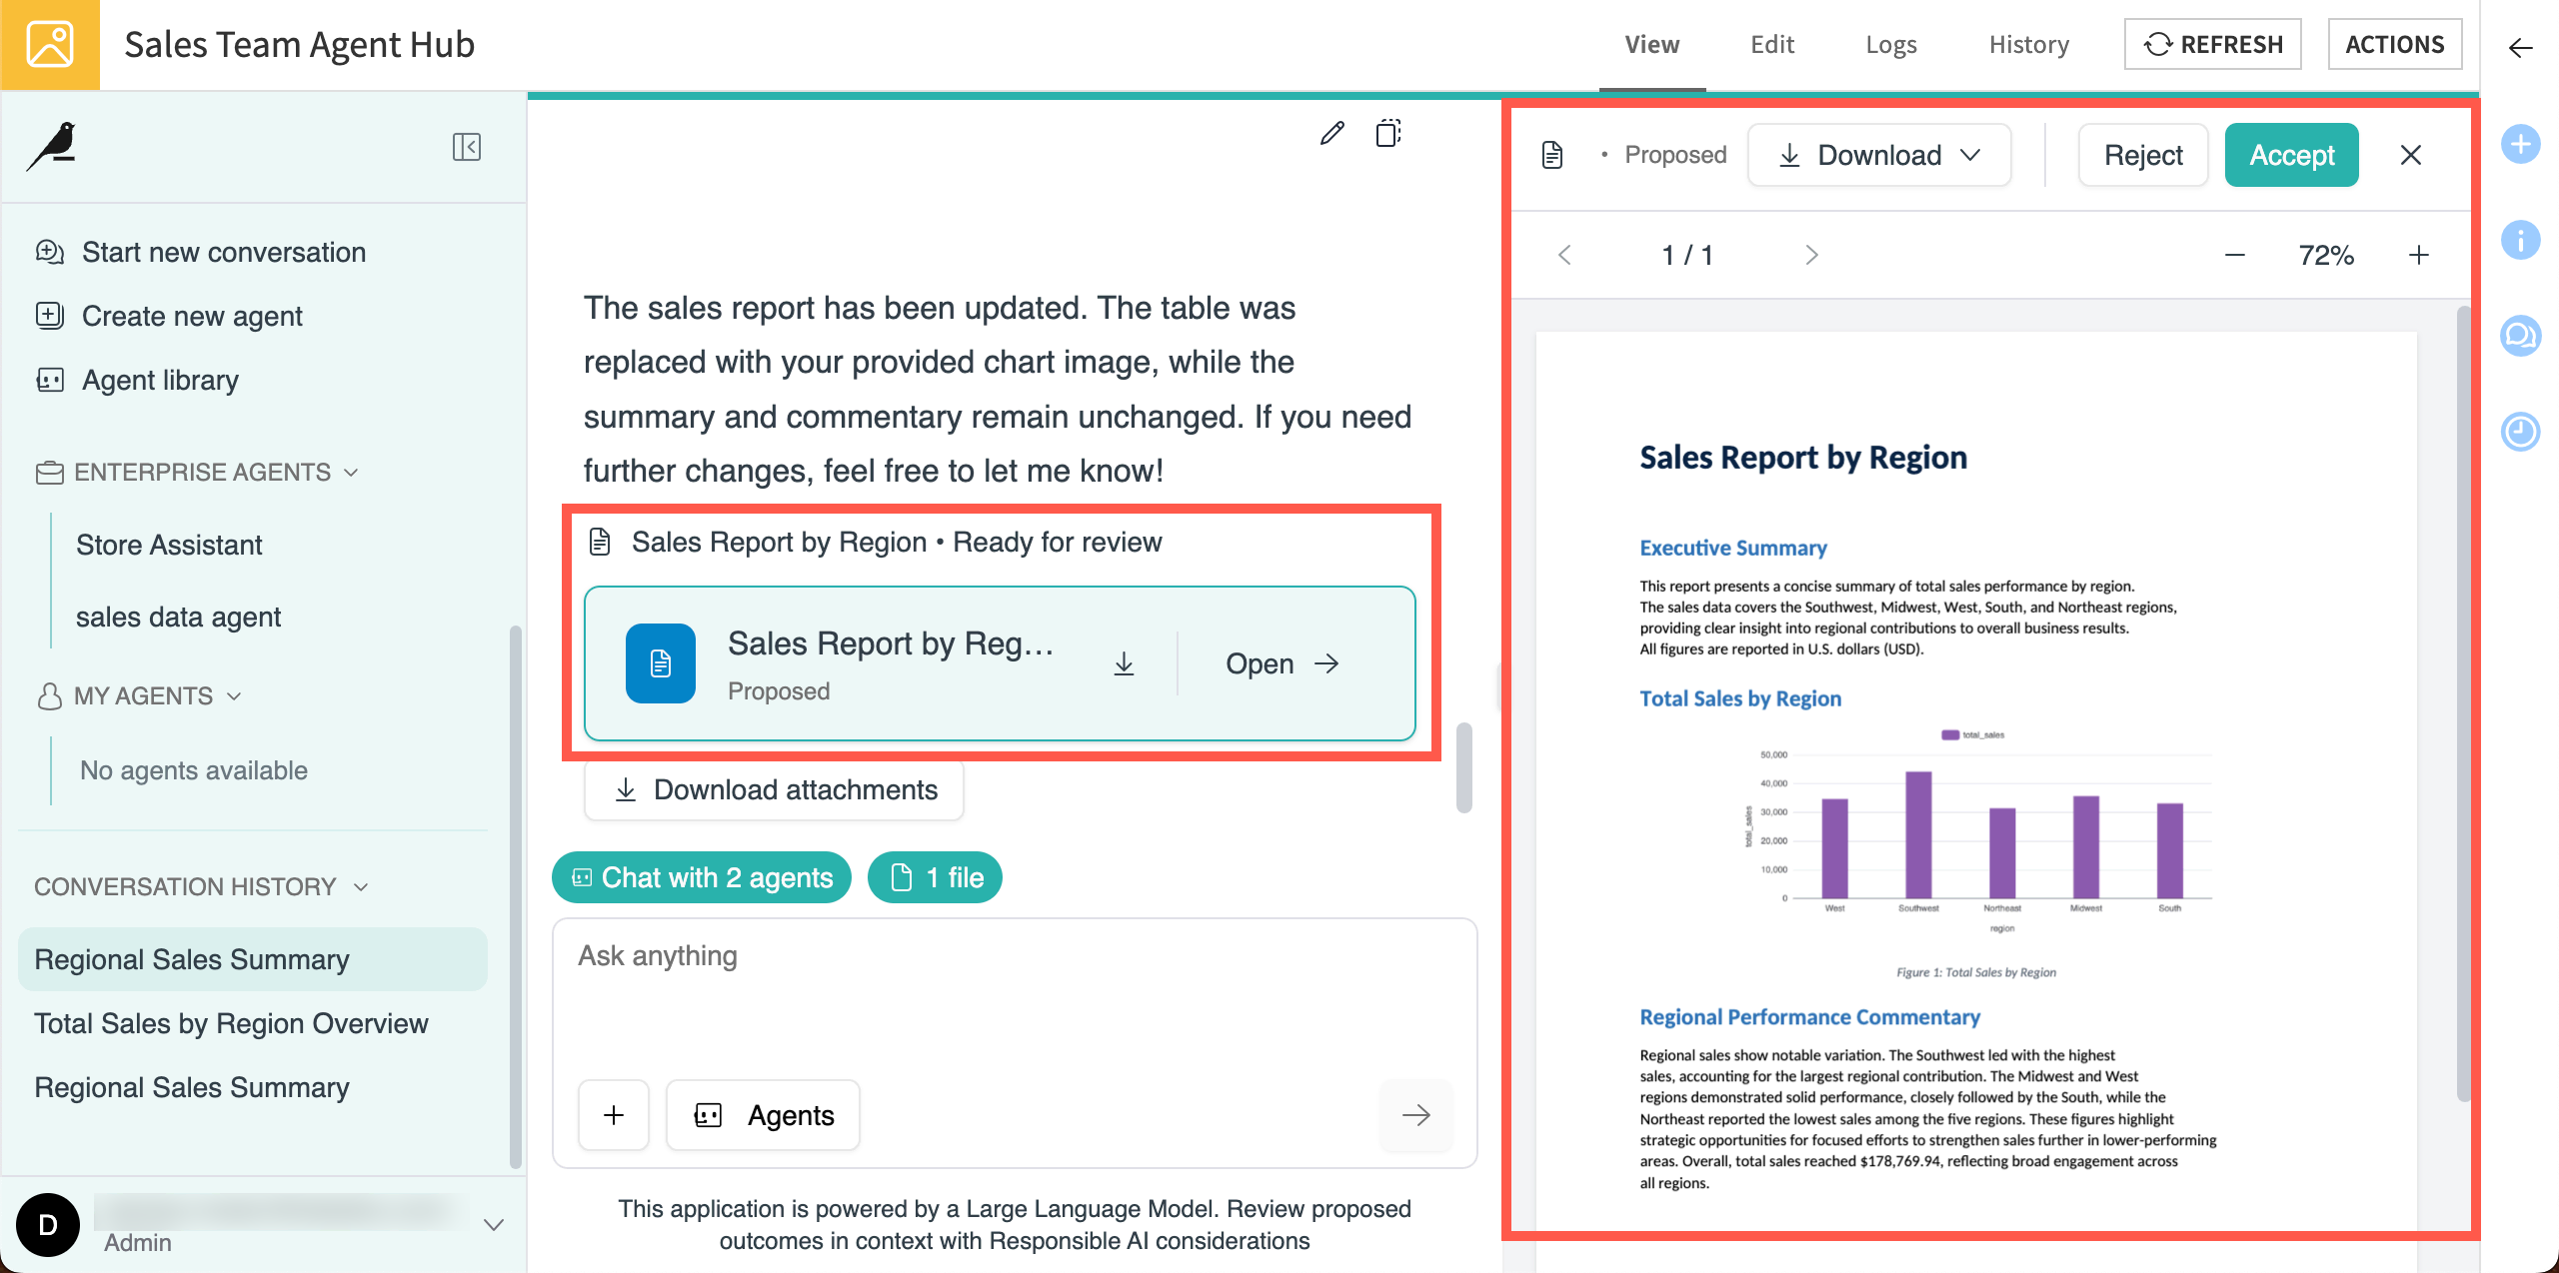The height and width of the screenshot is (1273, 2559).
Task: Click the REFRESH button
Action: click(2212, 44)
